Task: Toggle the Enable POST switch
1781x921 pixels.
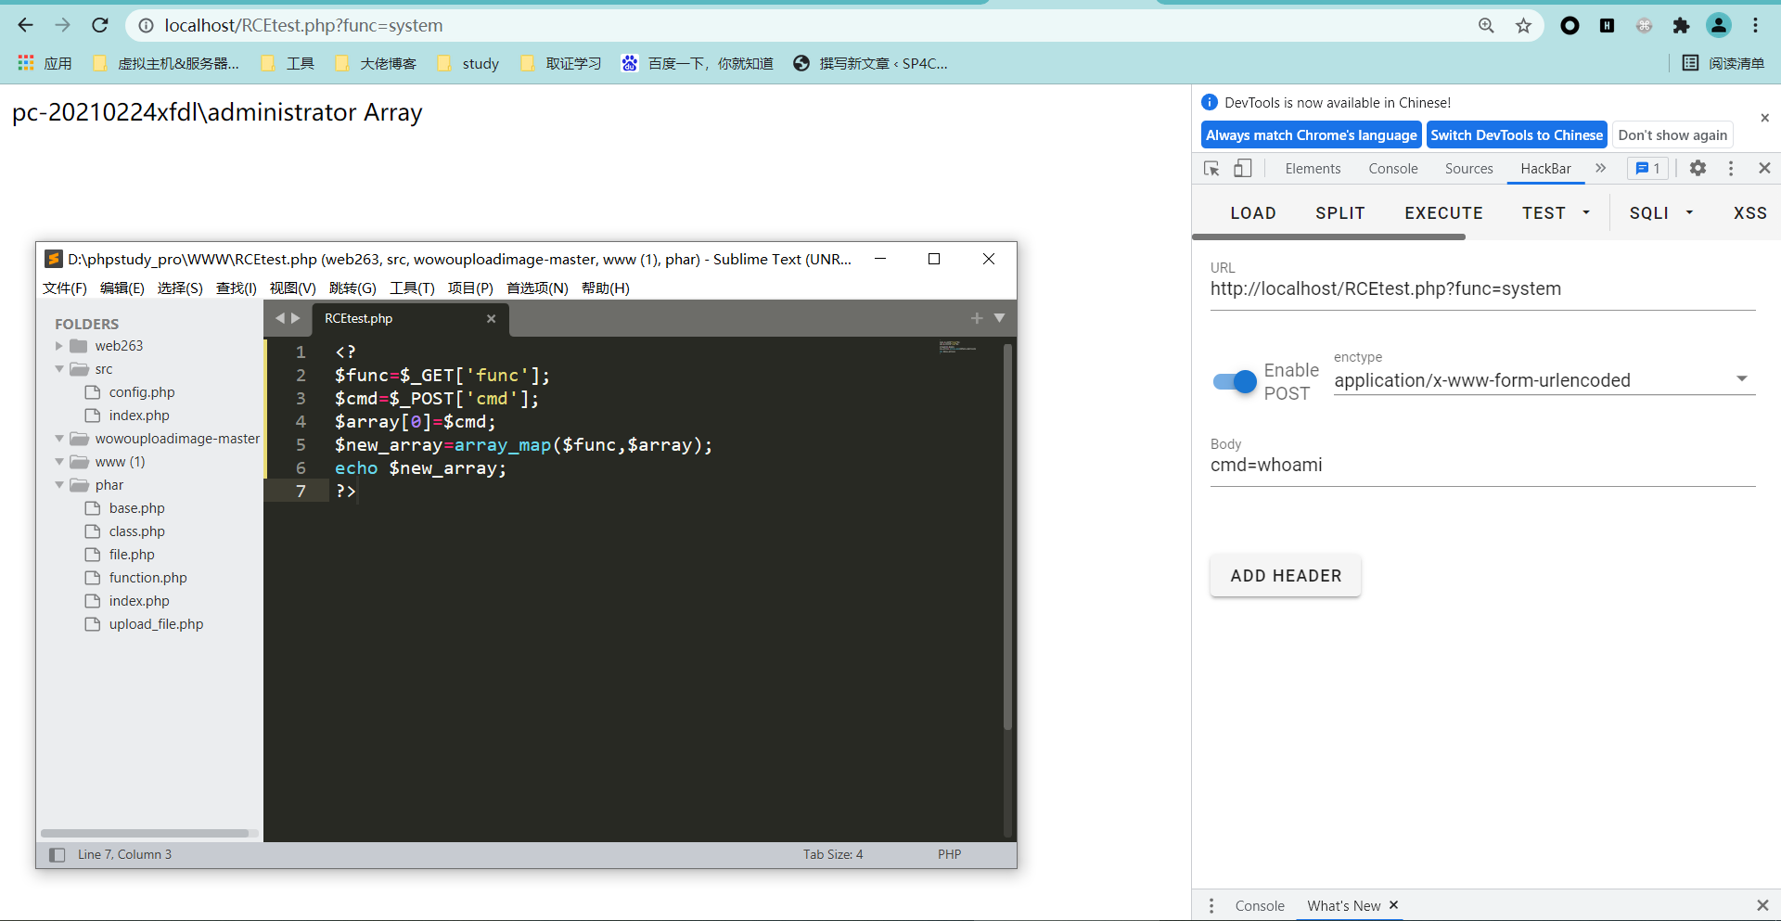Action: click(1235, 381)
